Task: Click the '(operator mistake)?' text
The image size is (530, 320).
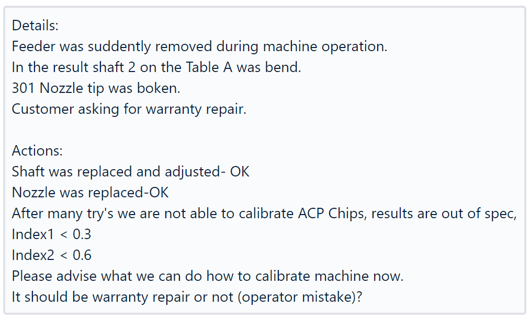Action: tap(300, 297)
